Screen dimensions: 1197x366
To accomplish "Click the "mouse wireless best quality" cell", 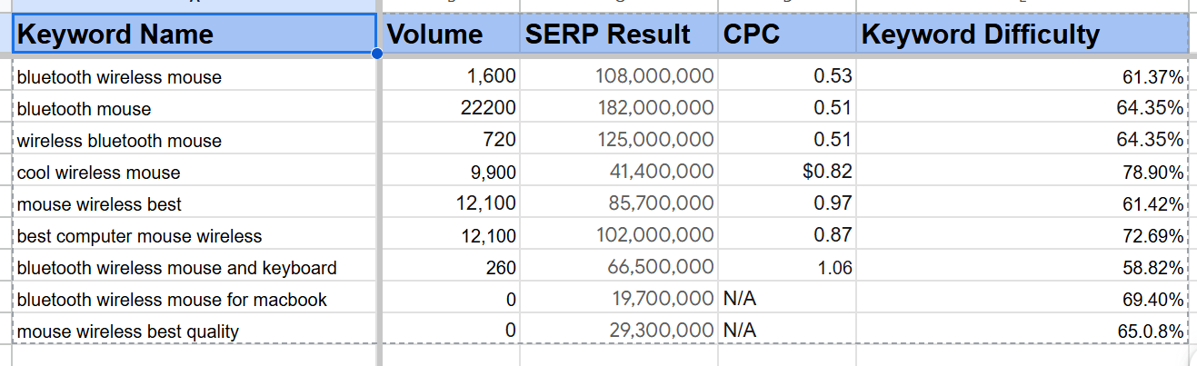I will (195, 331).
